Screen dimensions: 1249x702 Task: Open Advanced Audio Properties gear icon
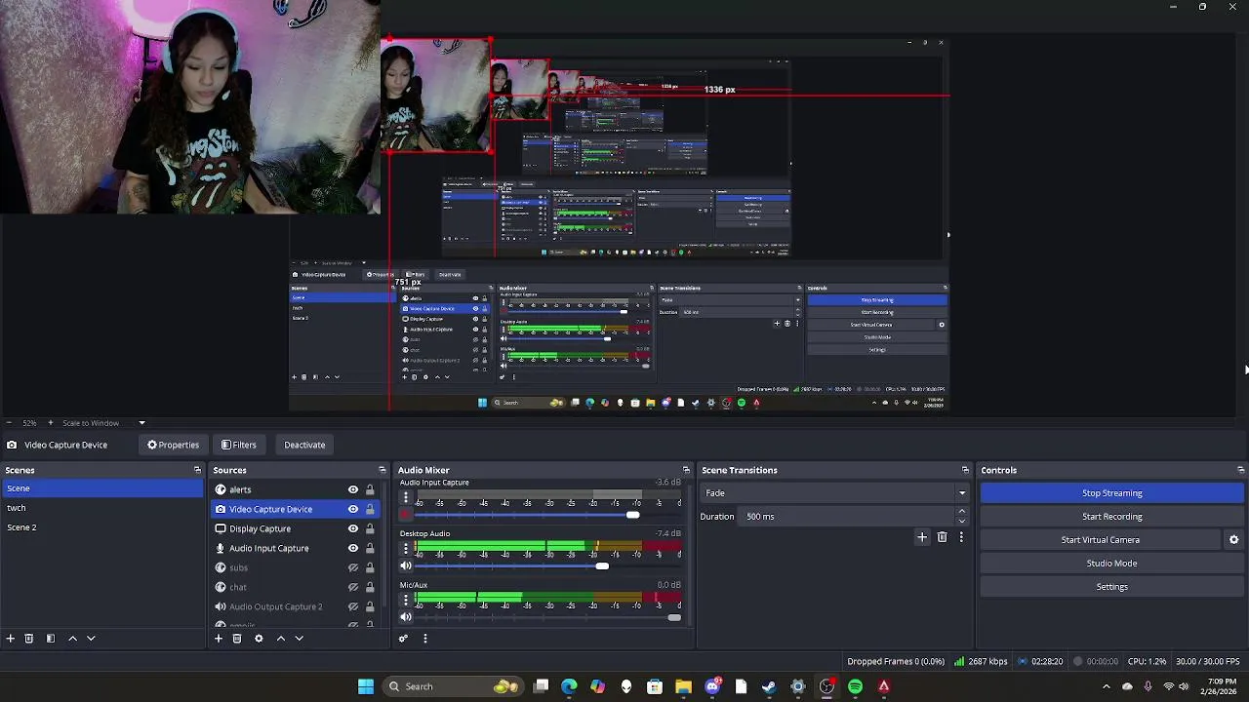(403, 639)
